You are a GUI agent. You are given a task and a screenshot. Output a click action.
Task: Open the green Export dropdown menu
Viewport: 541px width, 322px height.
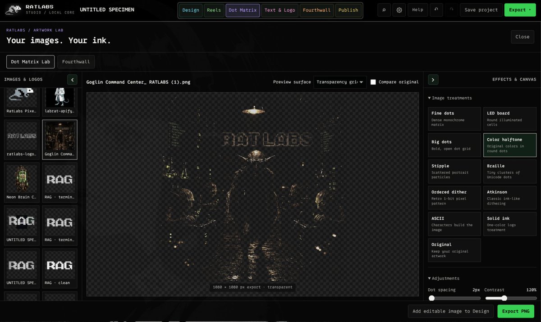[520, 10]
